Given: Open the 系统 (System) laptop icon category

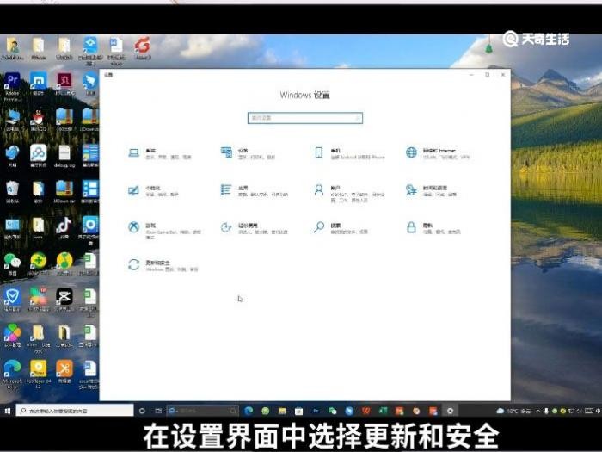Looking at the screenshot, I should click(159, 153).
